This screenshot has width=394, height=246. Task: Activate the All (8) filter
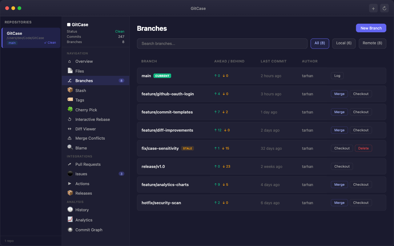click(x=320, y=43)
